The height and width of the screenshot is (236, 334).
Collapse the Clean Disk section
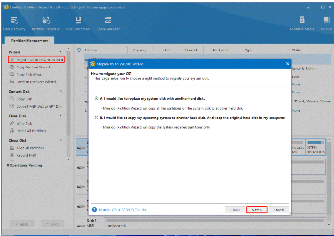coord(61,116)
